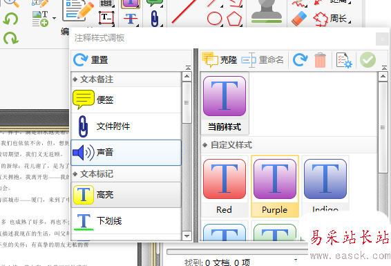The image size is (391, 266).
Task: Select the green style swatch below Purple
Action: (x=275, y=231)
